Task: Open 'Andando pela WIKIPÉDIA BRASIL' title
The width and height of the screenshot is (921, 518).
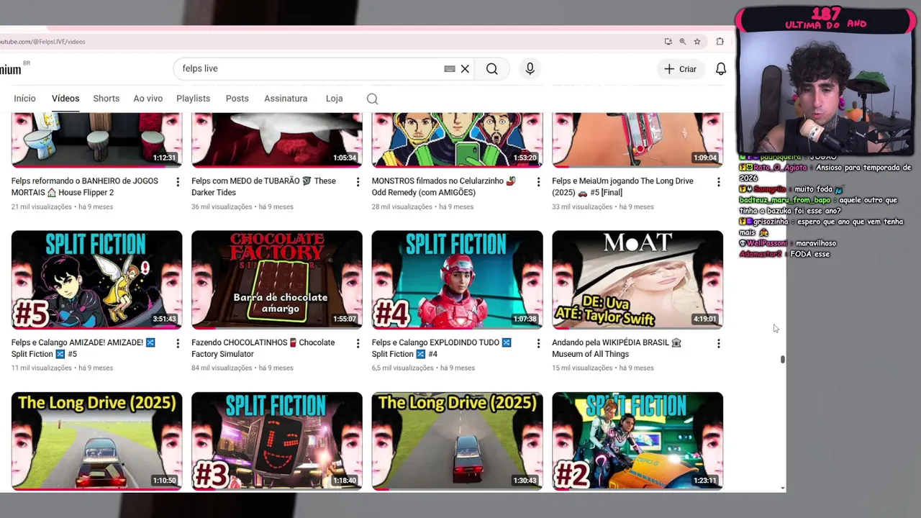Action: click(617, 348)
